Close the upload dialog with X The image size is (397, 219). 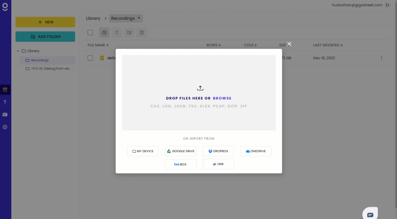tap(289, 44)
